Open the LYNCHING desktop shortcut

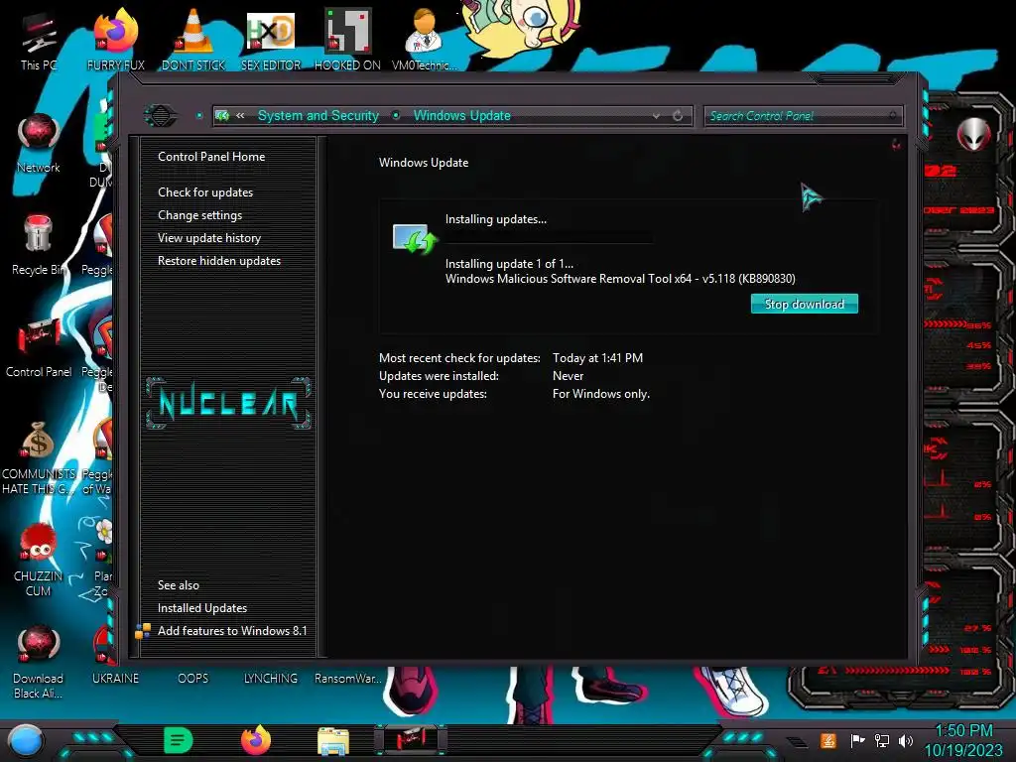coord(271,679)
